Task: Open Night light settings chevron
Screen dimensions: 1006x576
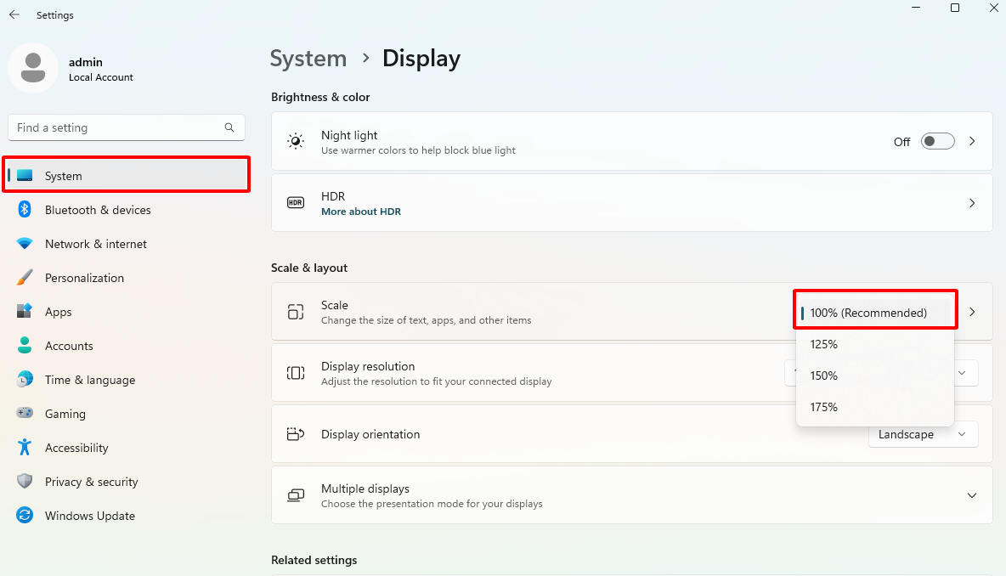Action: click(x=972, y=141)
